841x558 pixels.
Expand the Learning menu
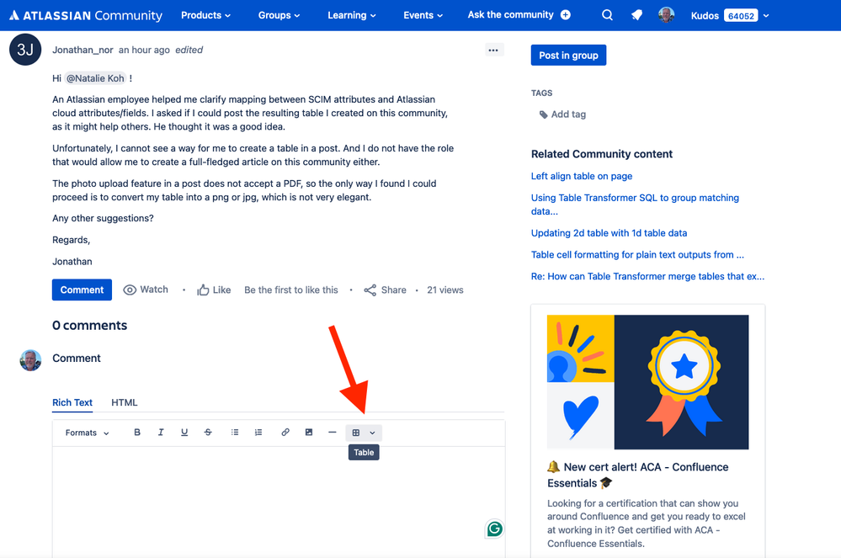352,15
